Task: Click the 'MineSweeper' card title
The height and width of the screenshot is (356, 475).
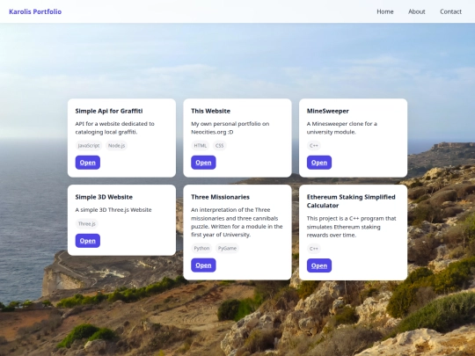Action: pyautogui.click(x=328, y=111)
